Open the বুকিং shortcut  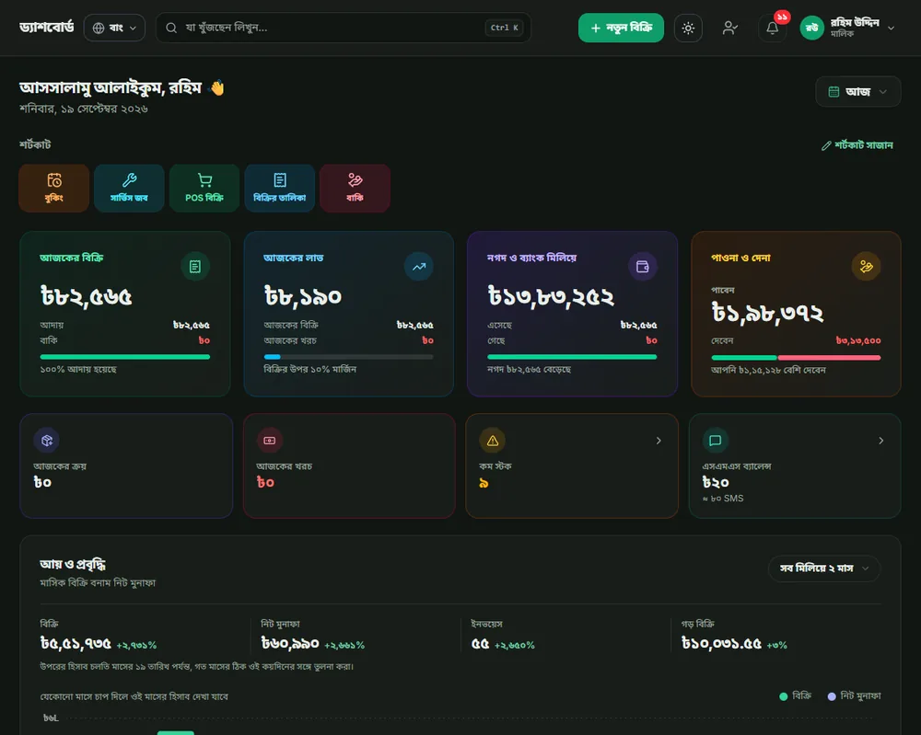54,188
